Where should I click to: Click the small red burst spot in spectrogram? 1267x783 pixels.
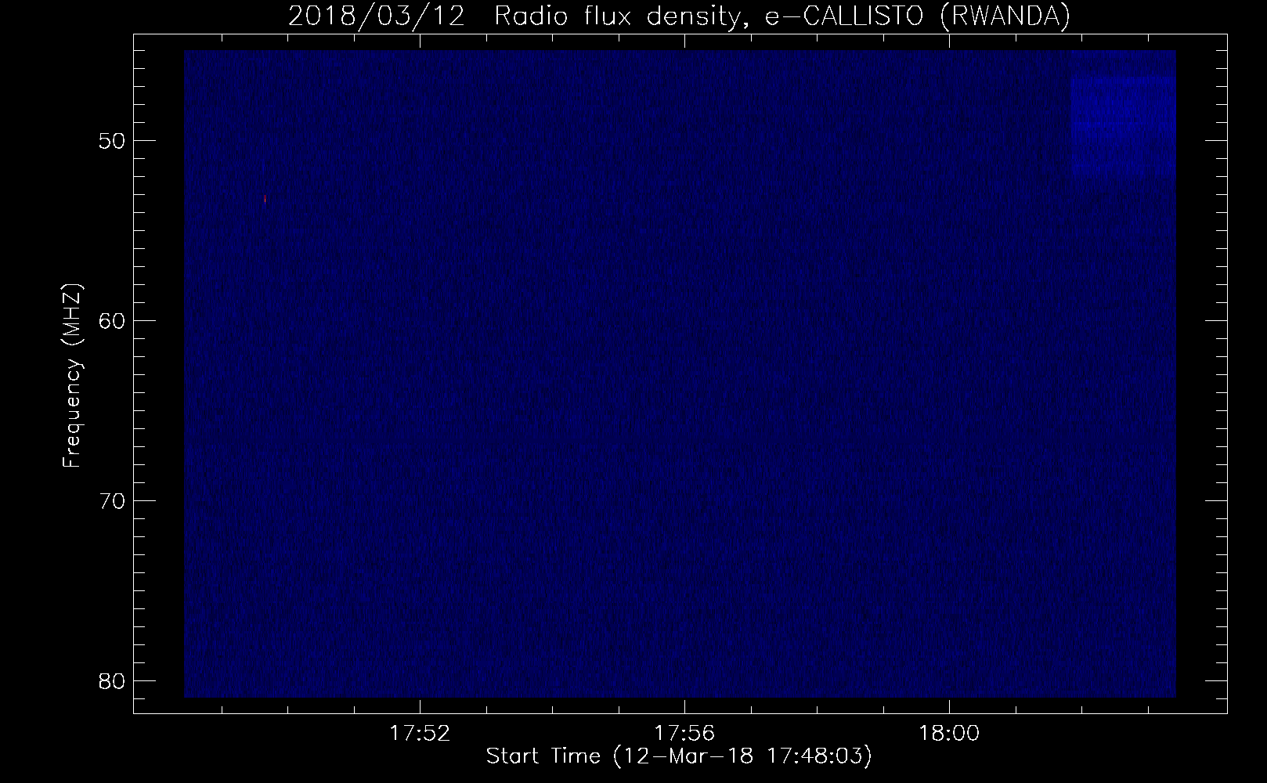pyautogui.click(x=265, y=200)
